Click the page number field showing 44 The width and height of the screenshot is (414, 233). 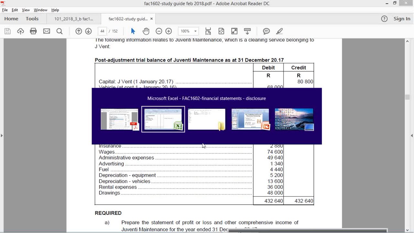pyautogui.click(x=102, y=31)
